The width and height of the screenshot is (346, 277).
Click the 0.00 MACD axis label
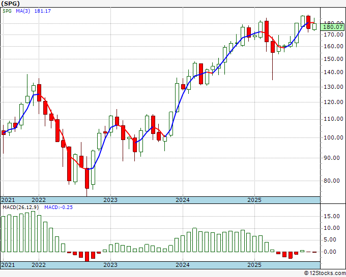tap(330, 252)
